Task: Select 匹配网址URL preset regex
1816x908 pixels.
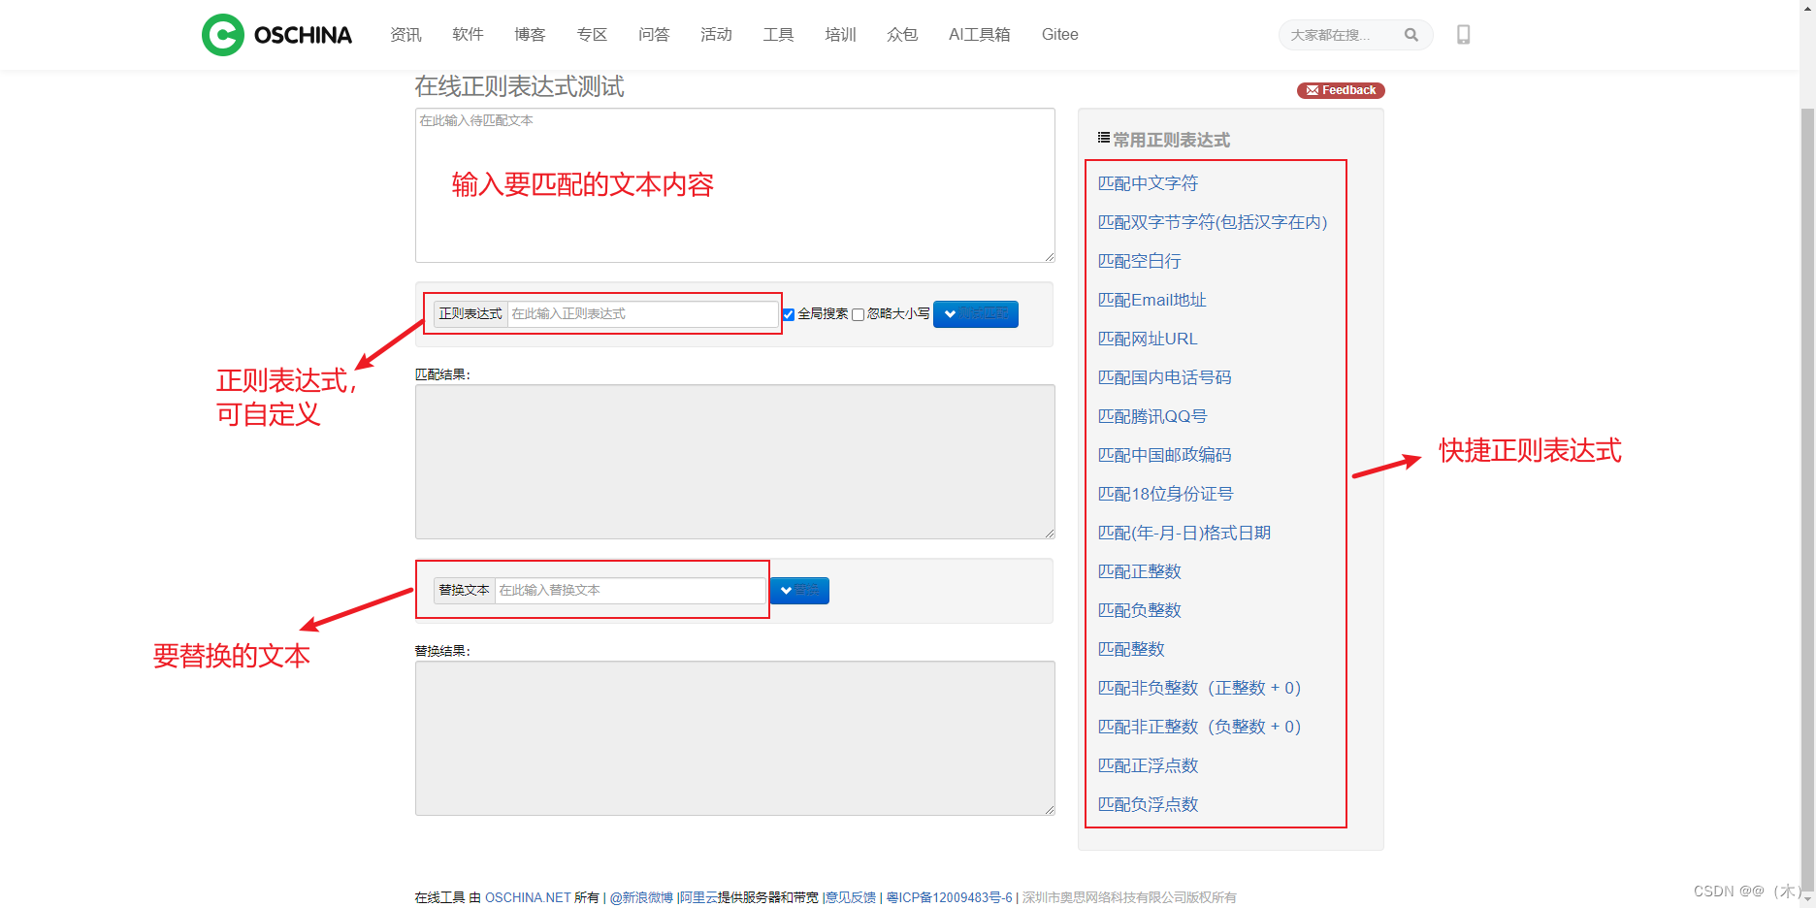Action: [x=1148, y=339]
